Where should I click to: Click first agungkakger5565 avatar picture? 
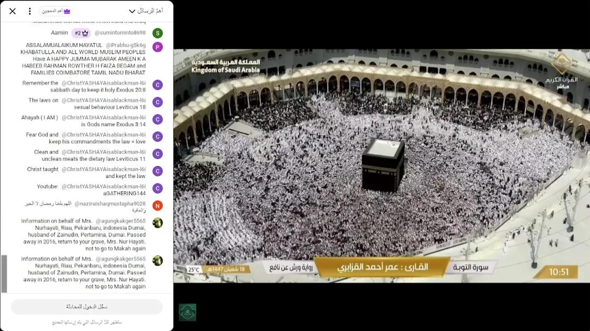click(158, 223)
